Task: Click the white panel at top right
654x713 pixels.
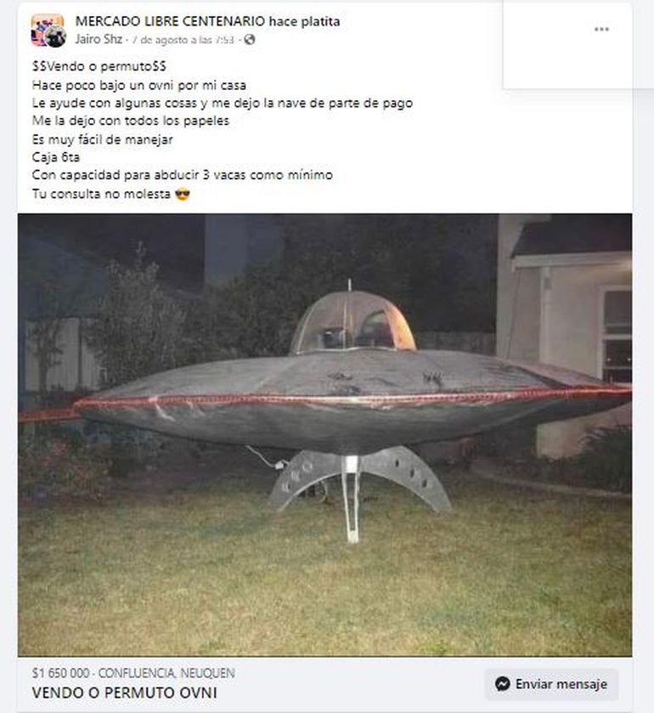Action: tap(567, 44)
